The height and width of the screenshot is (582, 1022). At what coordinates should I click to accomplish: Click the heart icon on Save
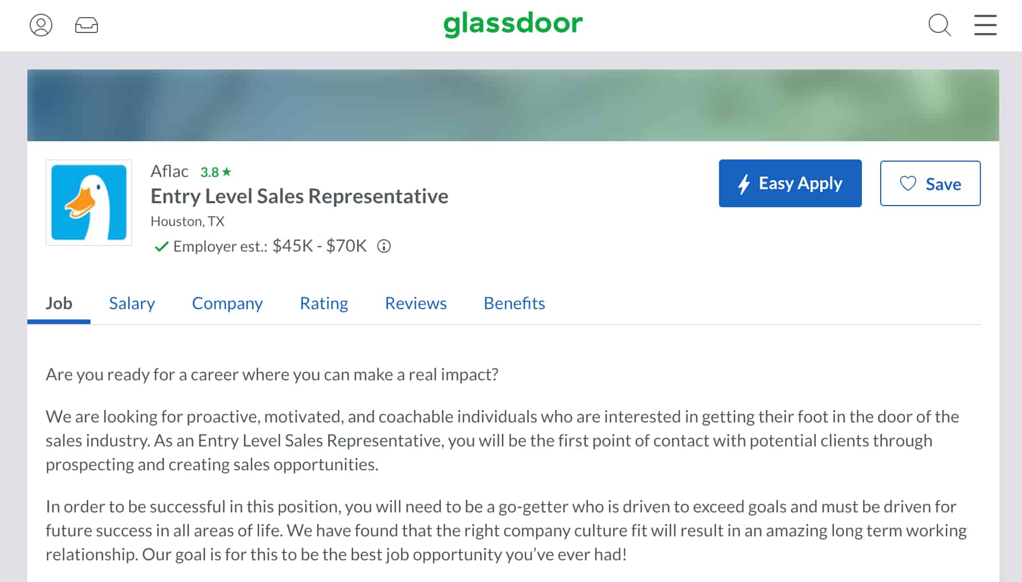907,183
